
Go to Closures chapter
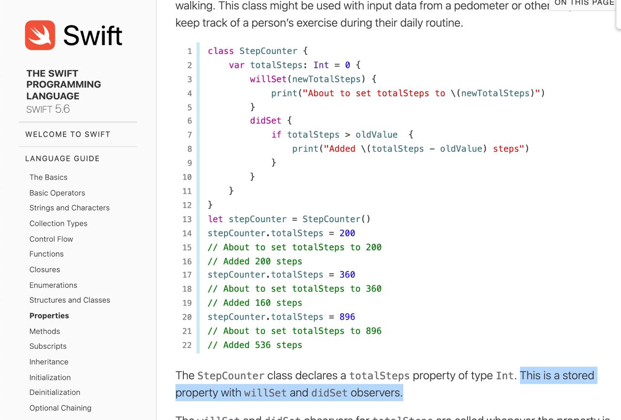click(x=45, y=269)
